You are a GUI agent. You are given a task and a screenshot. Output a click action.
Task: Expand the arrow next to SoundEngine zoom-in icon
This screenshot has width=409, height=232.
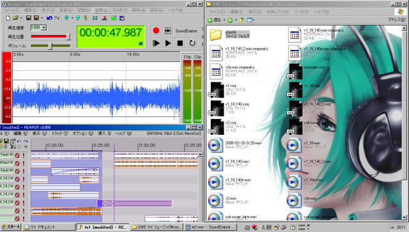point(72,19)
